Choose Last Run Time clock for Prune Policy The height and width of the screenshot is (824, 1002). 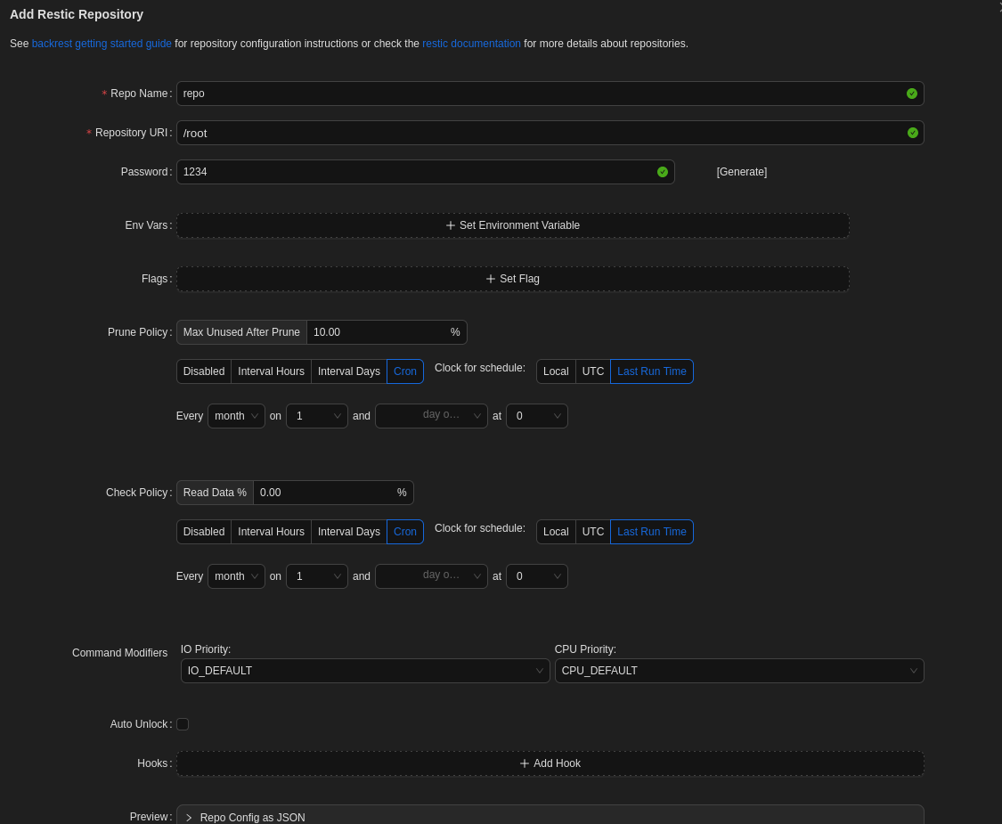point(652,371)
